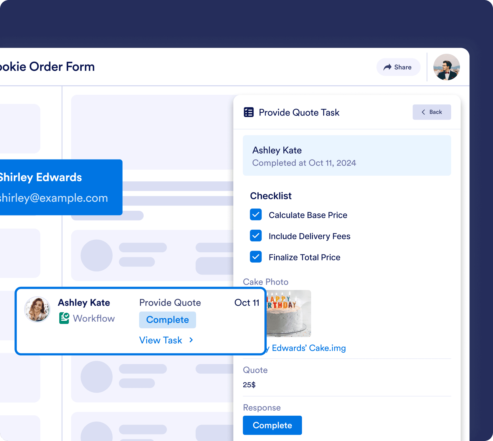Untick the Finalize Total Price checkbox

[x=256, y=257]
